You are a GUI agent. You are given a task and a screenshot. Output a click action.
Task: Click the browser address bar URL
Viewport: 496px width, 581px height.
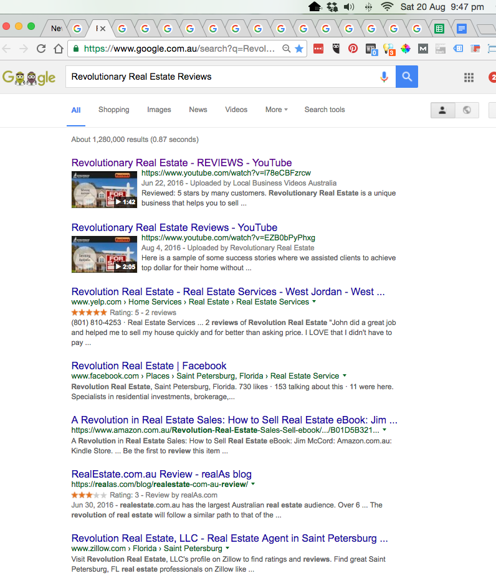click(x=179, y=49)
